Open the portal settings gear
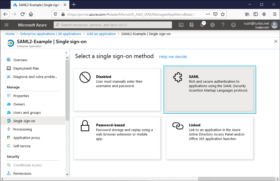 click(x=212, y=25)
